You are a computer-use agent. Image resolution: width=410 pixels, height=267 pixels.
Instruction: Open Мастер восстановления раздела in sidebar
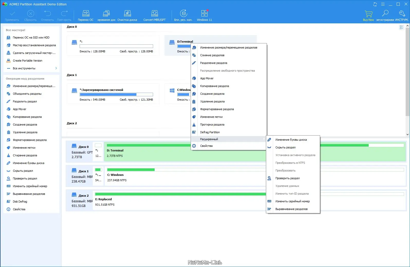pos(34,45)
